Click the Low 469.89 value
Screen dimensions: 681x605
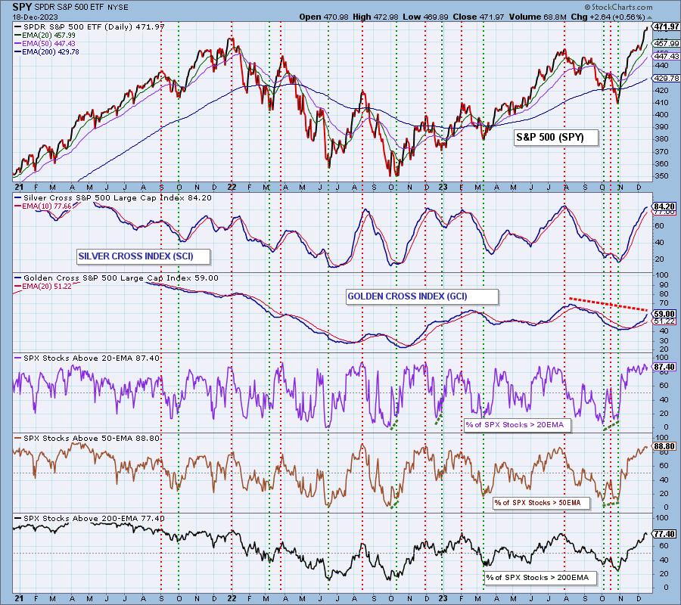[x=424, y=17]
